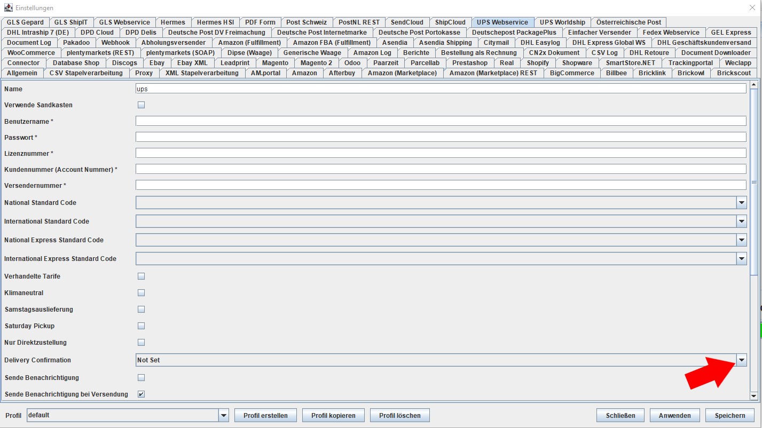
Task: Enable Sende Benachrichtigung checkbox
Action: [x=142, y=378]
